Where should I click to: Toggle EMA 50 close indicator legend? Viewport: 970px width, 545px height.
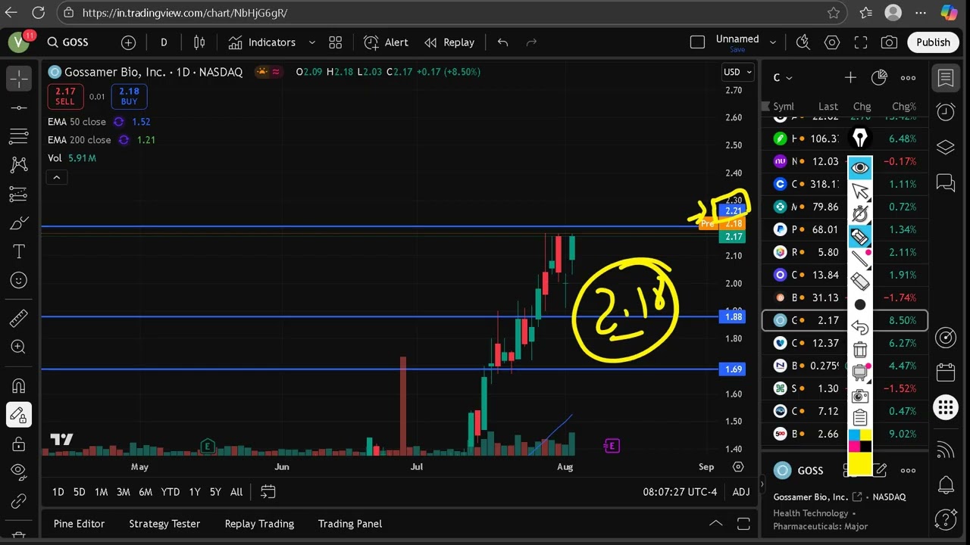coord(77,122)
